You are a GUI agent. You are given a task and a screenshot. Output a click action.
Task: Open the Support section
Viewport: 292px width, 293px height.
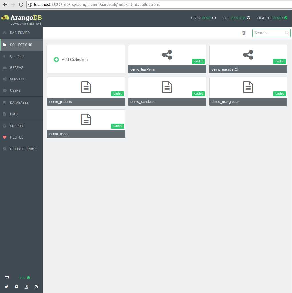point(21,126)
